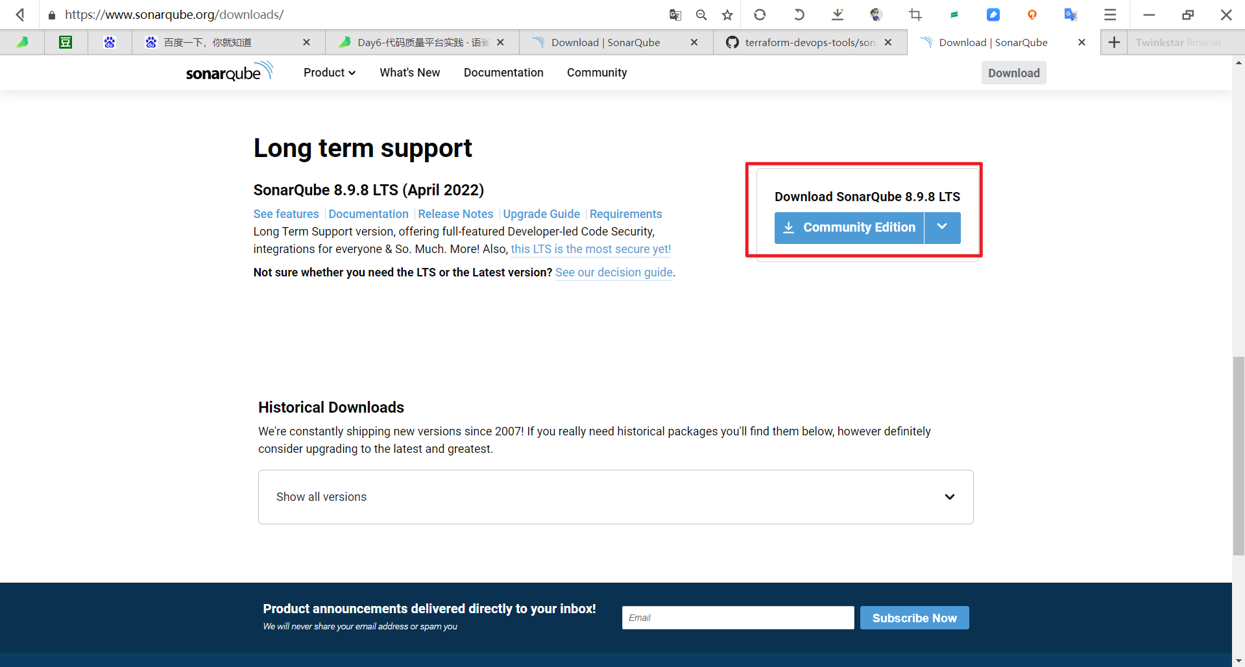Close the 百度一下 tab
The image size is (1245, 667).
coord(306,42)
